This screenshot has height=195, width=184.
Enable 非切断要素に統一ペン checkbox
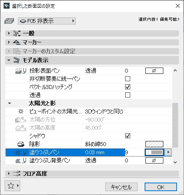click(127, 79)
